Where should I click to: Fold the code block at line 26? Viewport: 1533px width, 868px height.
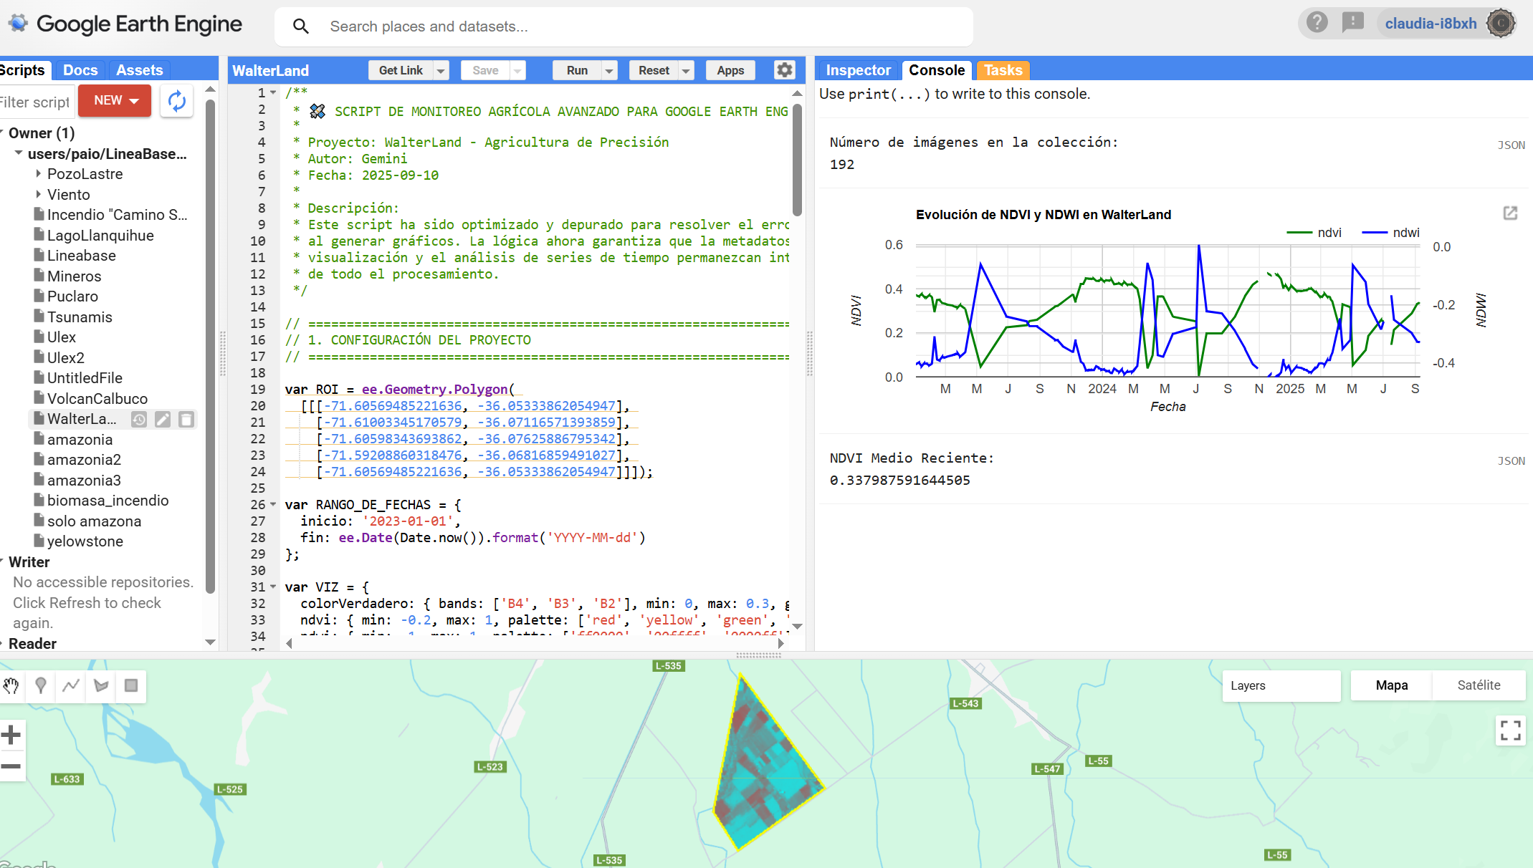tap(273, 505)
